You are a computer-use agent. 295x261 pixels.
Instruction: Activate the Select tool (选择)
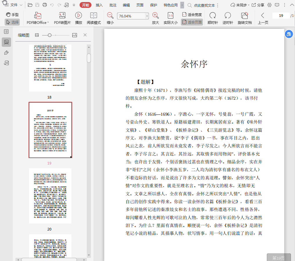12,22
